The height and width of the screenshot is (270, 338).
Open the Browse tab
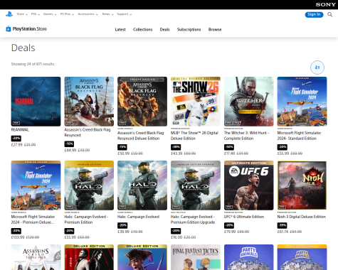pos(215,30)
